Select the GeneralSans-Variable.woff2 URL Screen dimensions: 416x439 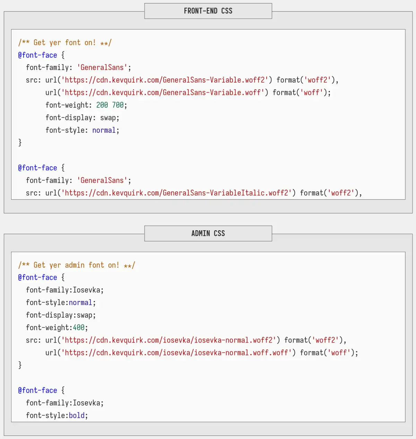(x=166, y=80)
